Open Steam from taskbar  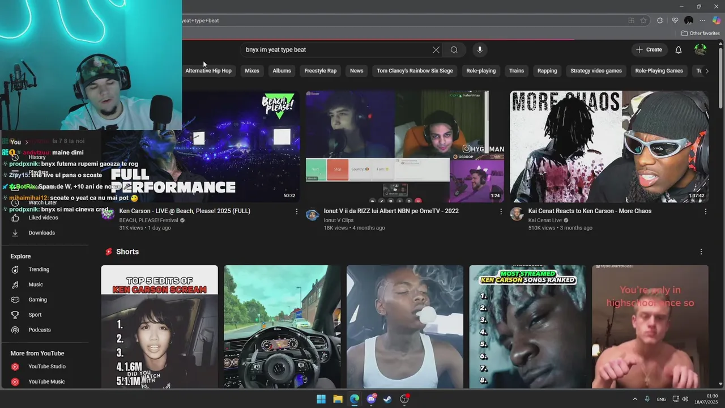pos(388,399)
